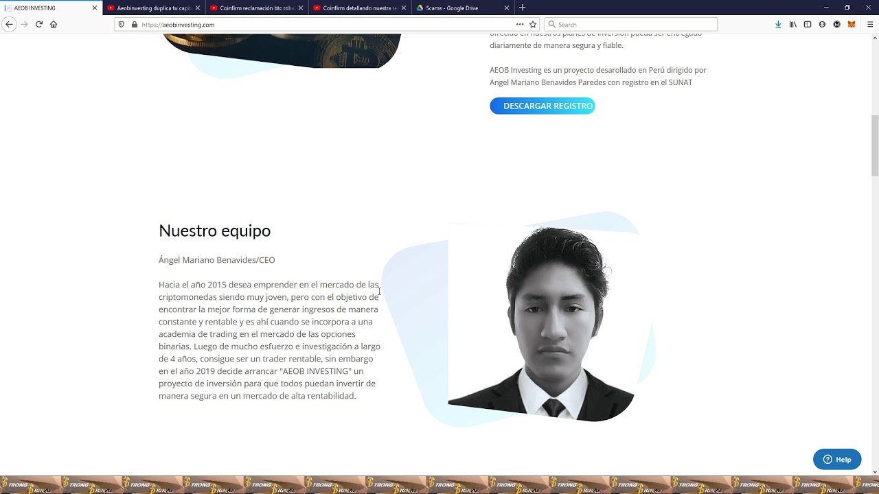
Task: Switch to Scams - Google Drive tab
Action: (463, 8)
